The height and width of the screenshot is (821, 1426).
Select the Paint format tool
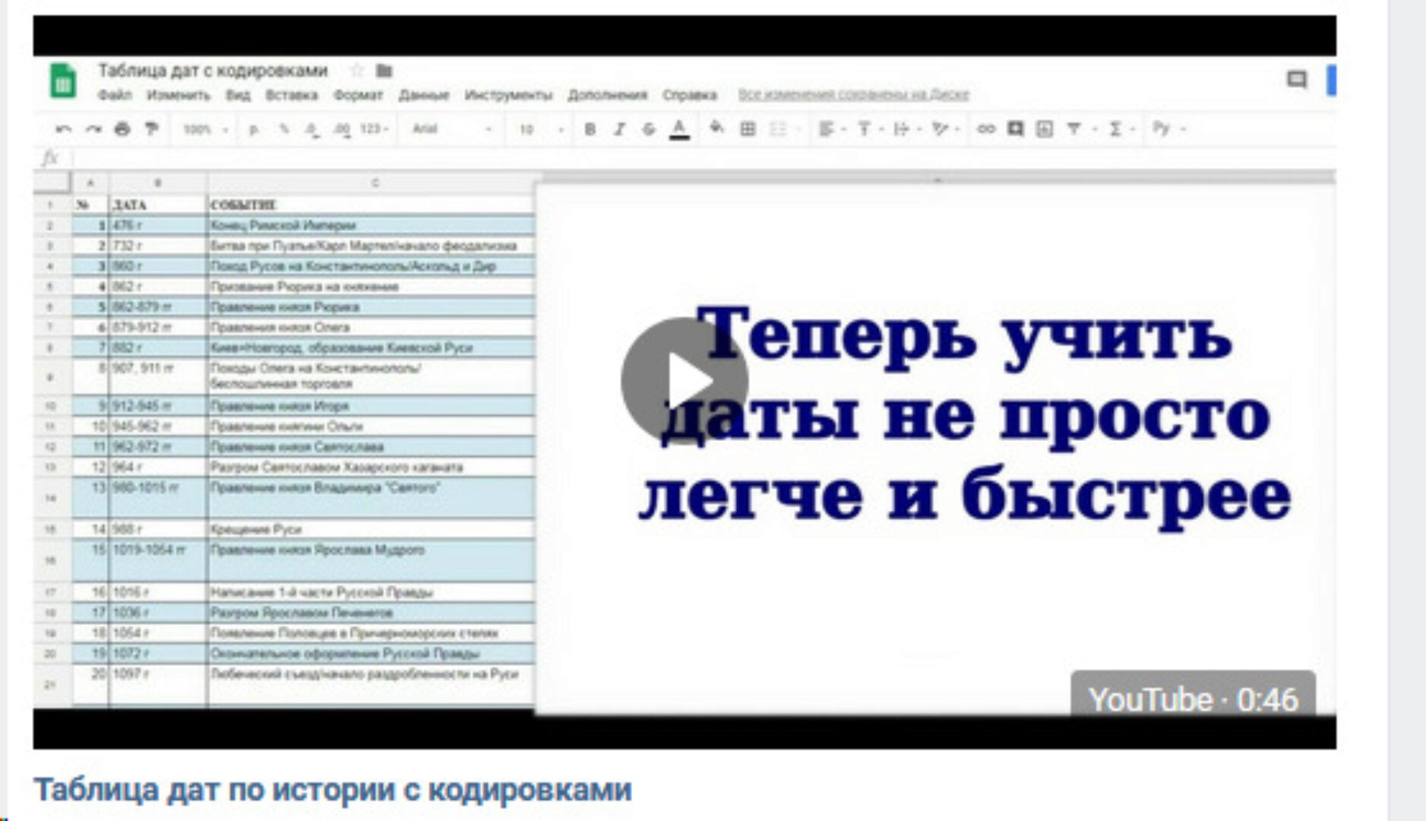coord(150,129)
